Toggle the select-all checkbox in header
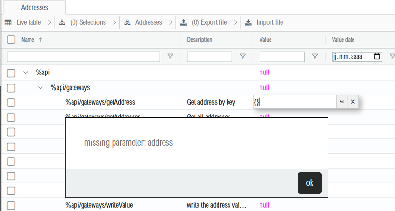The image size is (395, 211). coord(11,40)
